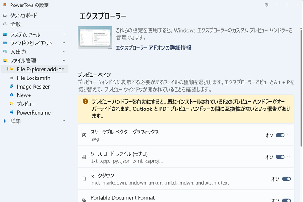Click the プレビュー ペイン section heading
Image resolution: width=303 pixels, height=202 pixels.
coord(94,75)
